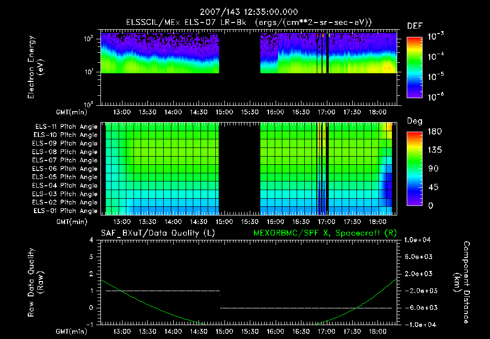The height and width of the screenshot is (339, 490).
Task: Click the GMT(min) label under the spectrogram
Action: [72, 112]
